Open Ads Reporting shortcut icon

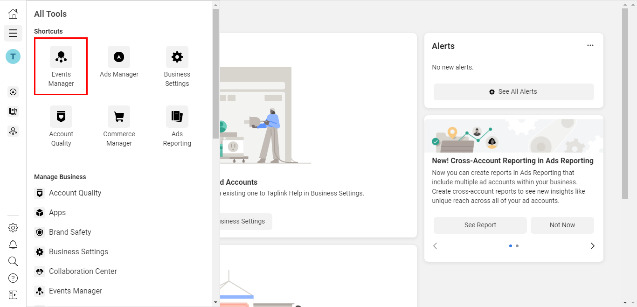pos(177,117)
